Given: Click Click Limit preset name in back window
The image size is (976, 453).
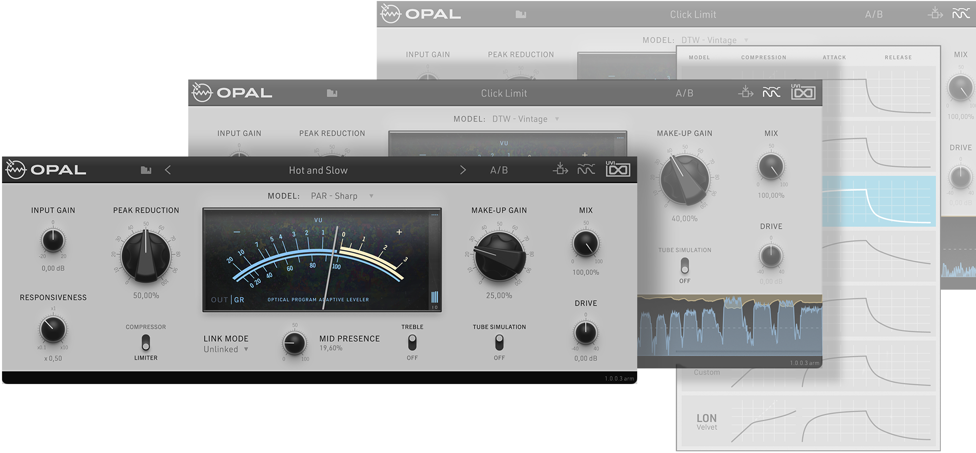Looking at the screenshot, I should coord(693,15).
